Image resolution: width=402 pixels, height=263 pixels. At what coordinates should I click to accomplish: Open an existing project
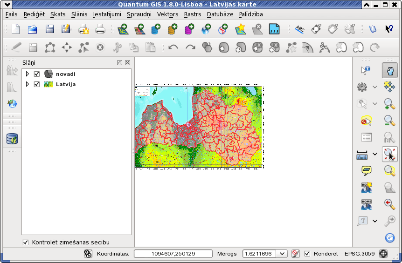pyautogui.click(x=32, y=29)
